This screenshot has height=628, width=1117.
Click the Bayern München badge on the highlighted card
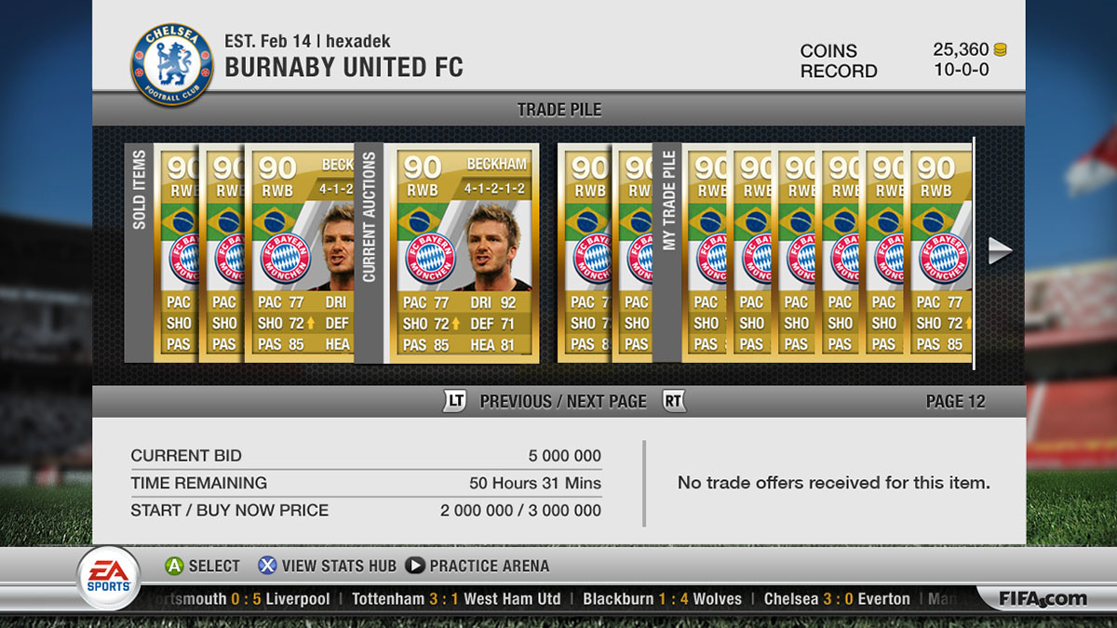click(431, 260)
